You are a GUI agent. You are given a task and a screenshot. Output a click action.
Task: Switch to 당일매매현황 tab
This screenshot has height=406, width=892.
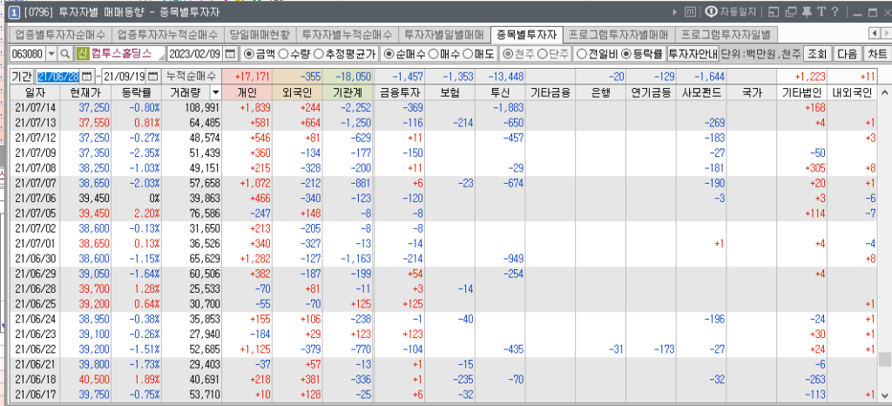pyautogui.click(x=259, y=34)
